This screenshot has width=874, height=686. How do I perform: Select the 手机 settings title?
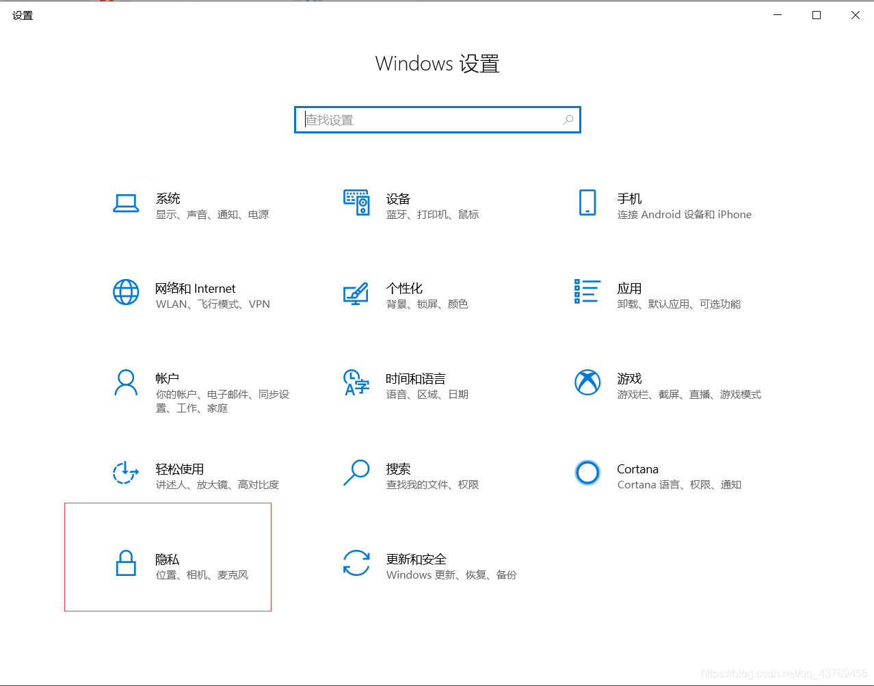tap(629, 198)
